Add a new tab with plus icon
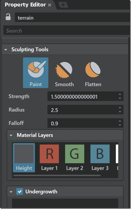This screenshot has width=131, height=209. [x=63, y=5]
